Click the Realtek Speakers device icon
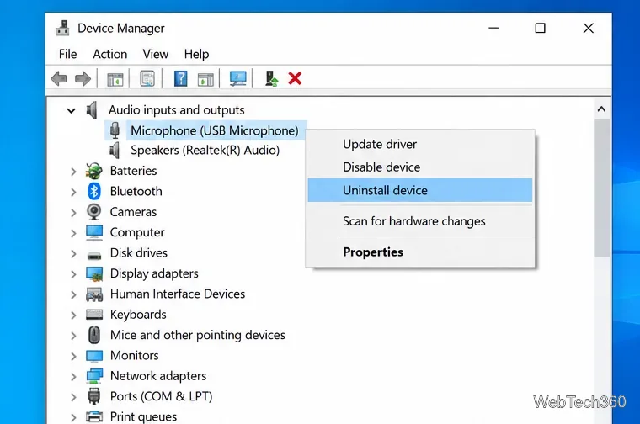640x424 pixels. [115, 151]
